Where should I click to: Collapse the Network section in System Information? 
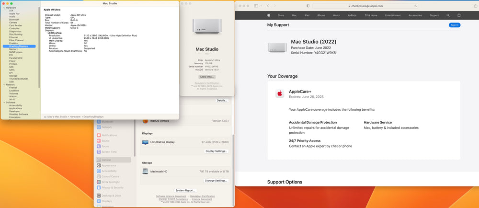(4, 85)
